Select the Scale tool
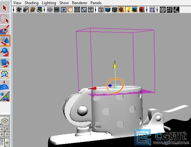 coord(5,63)
